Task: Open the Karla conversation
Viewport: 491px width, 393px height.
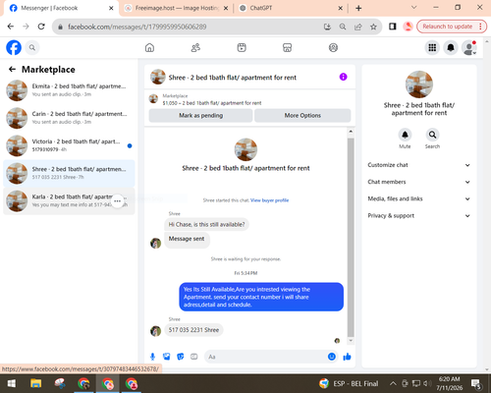Action: [69, 201]
